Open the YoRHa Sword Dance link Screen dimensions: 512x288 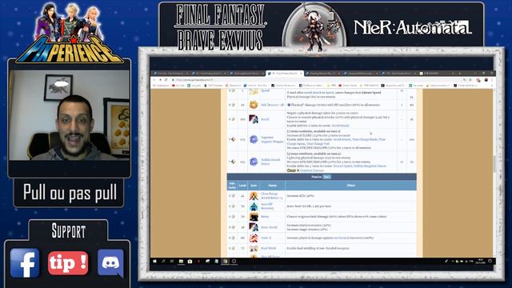[270, 162]
